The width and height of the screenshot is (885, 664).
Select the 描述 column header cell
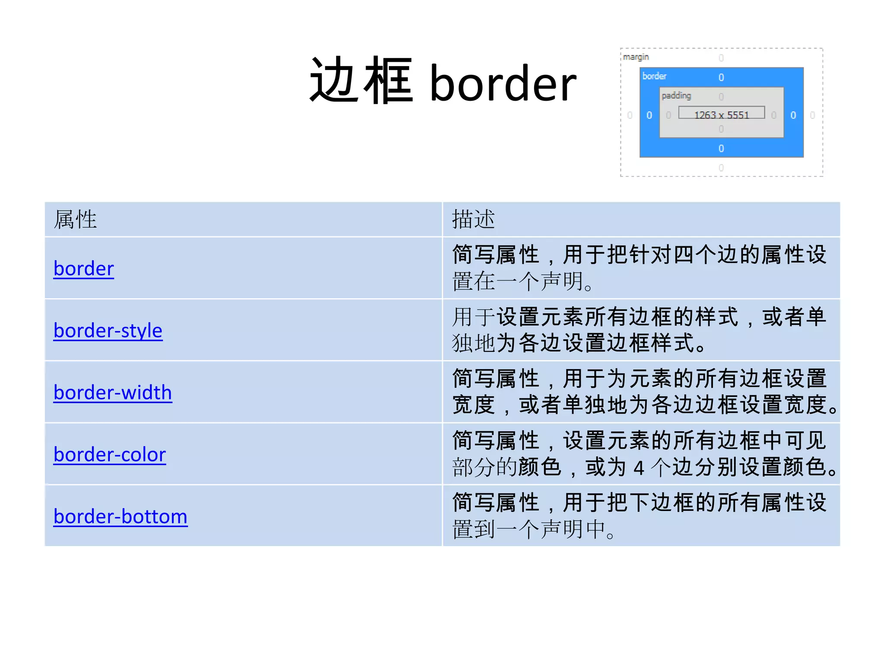pos(642,219)
